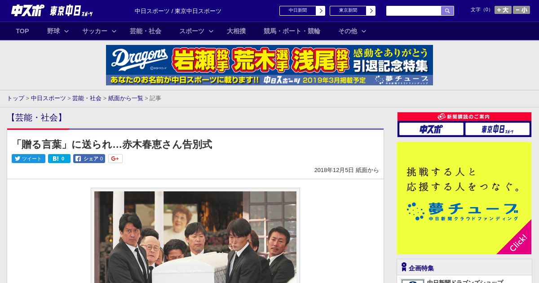Open 競馬・ボート・競輪 navigation item

pos(292,31)
